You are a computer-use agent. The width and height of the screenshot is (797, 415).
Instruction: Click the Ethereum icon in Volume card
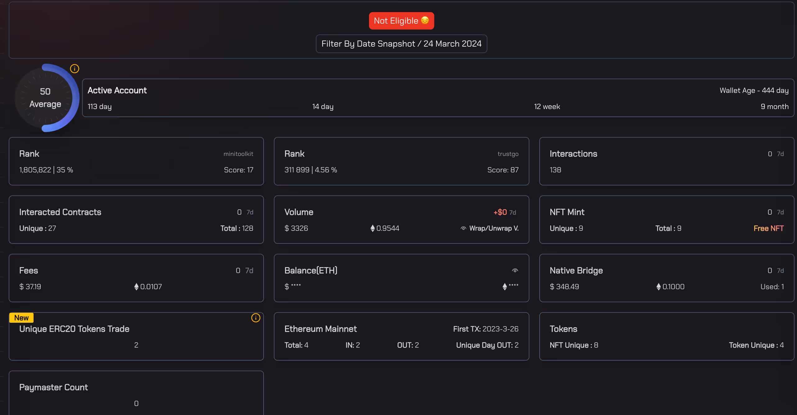pyautogui.click(x=372, y=228)
